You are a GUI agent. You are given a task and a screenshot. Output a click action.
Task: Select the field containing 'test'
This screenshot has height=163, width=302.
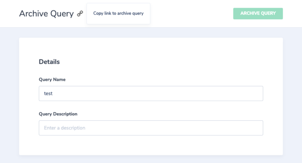pos(151,93)
